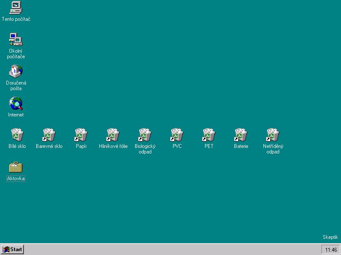Click the Doručená pošta inbox icon
This screenshot has height=255, width=341.
16,71
